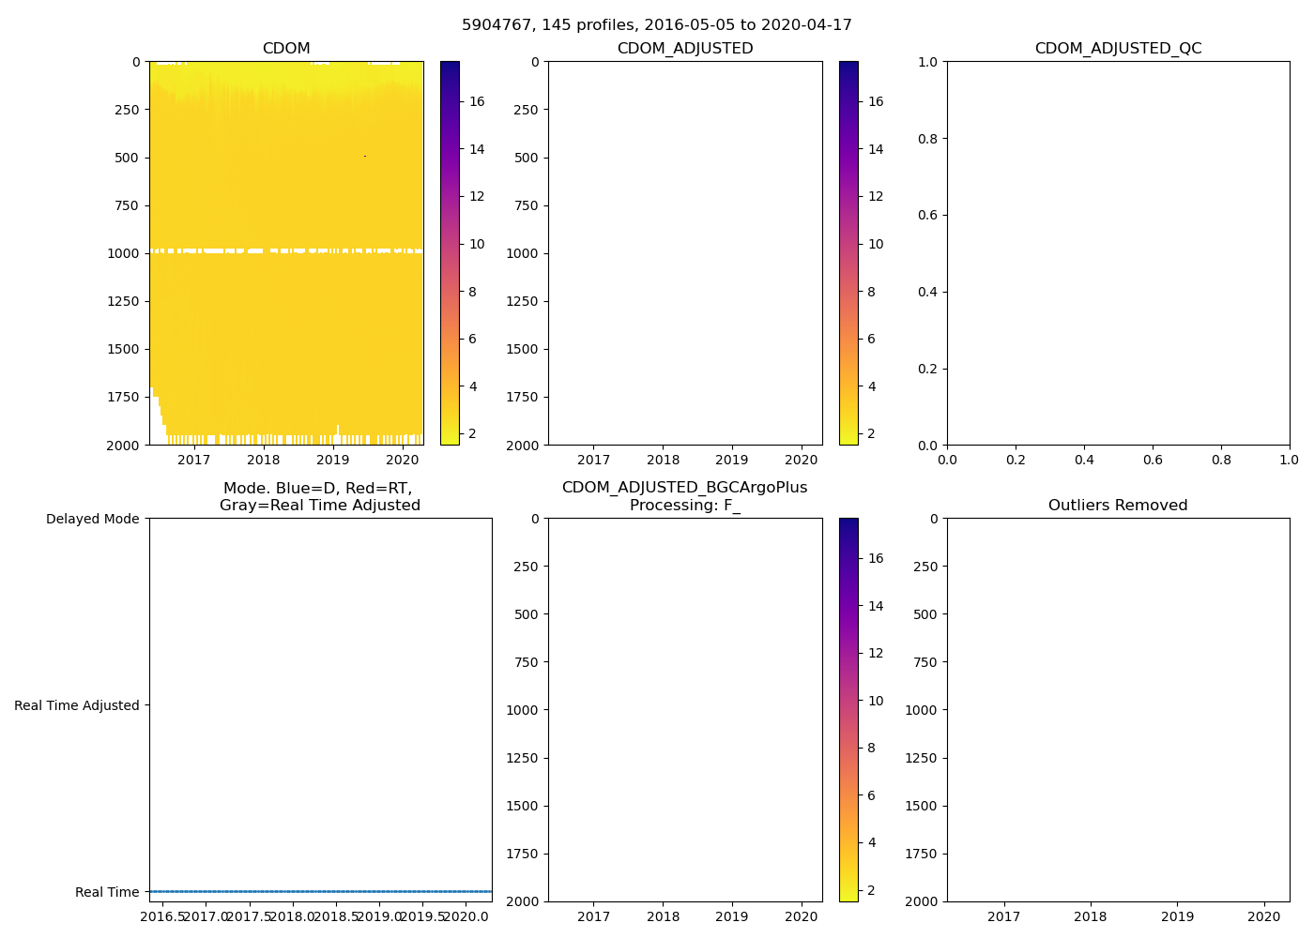Click the CDOM_ADJUSTED_QC plot title
Image resolution: width=1314 pixels, height=938 pixels.
click(1118, 49)
